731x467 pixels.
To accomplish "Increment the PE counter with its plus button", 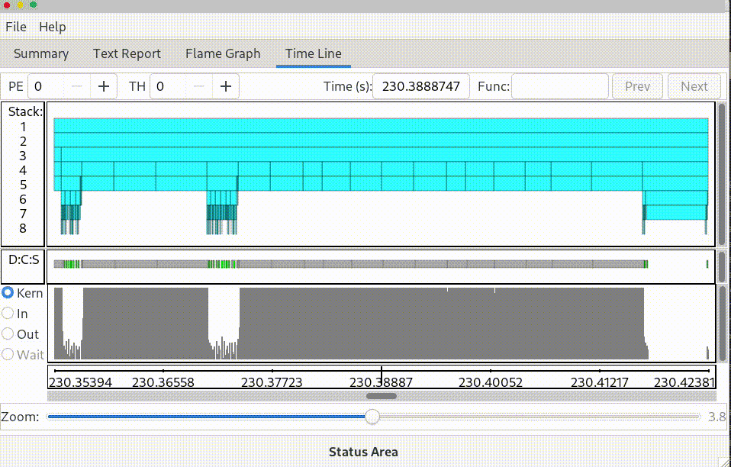I will [x=103, y=86].
